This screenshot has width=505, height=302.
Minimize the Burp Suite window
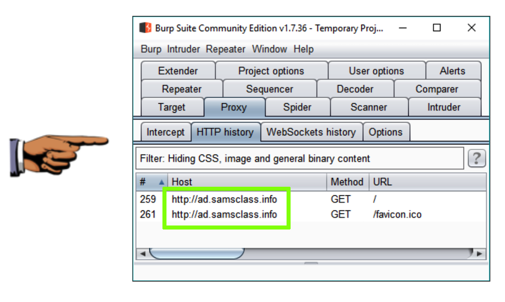click(403, 28)
